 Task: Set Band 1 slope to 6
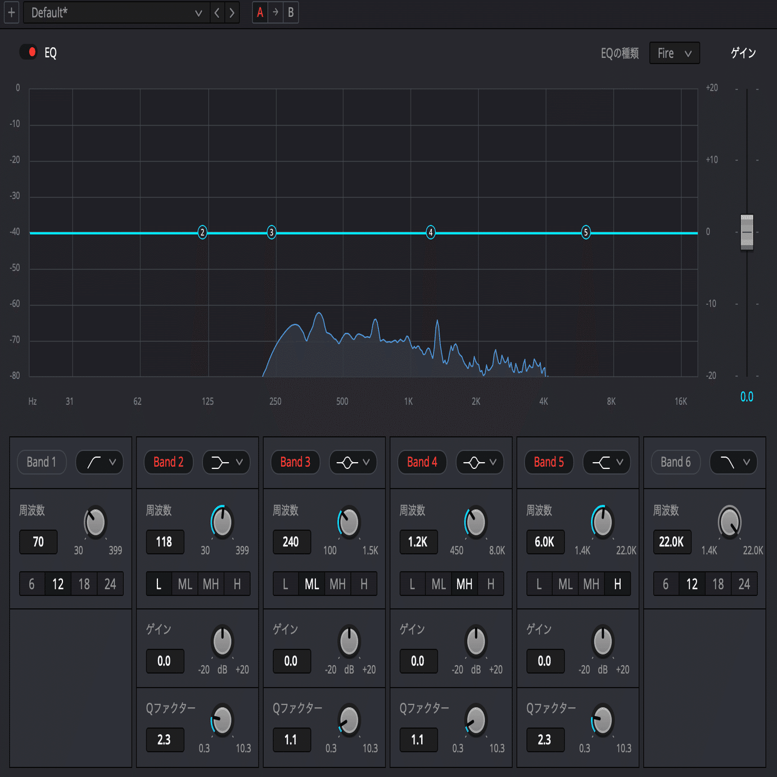(x=32, y=584)
